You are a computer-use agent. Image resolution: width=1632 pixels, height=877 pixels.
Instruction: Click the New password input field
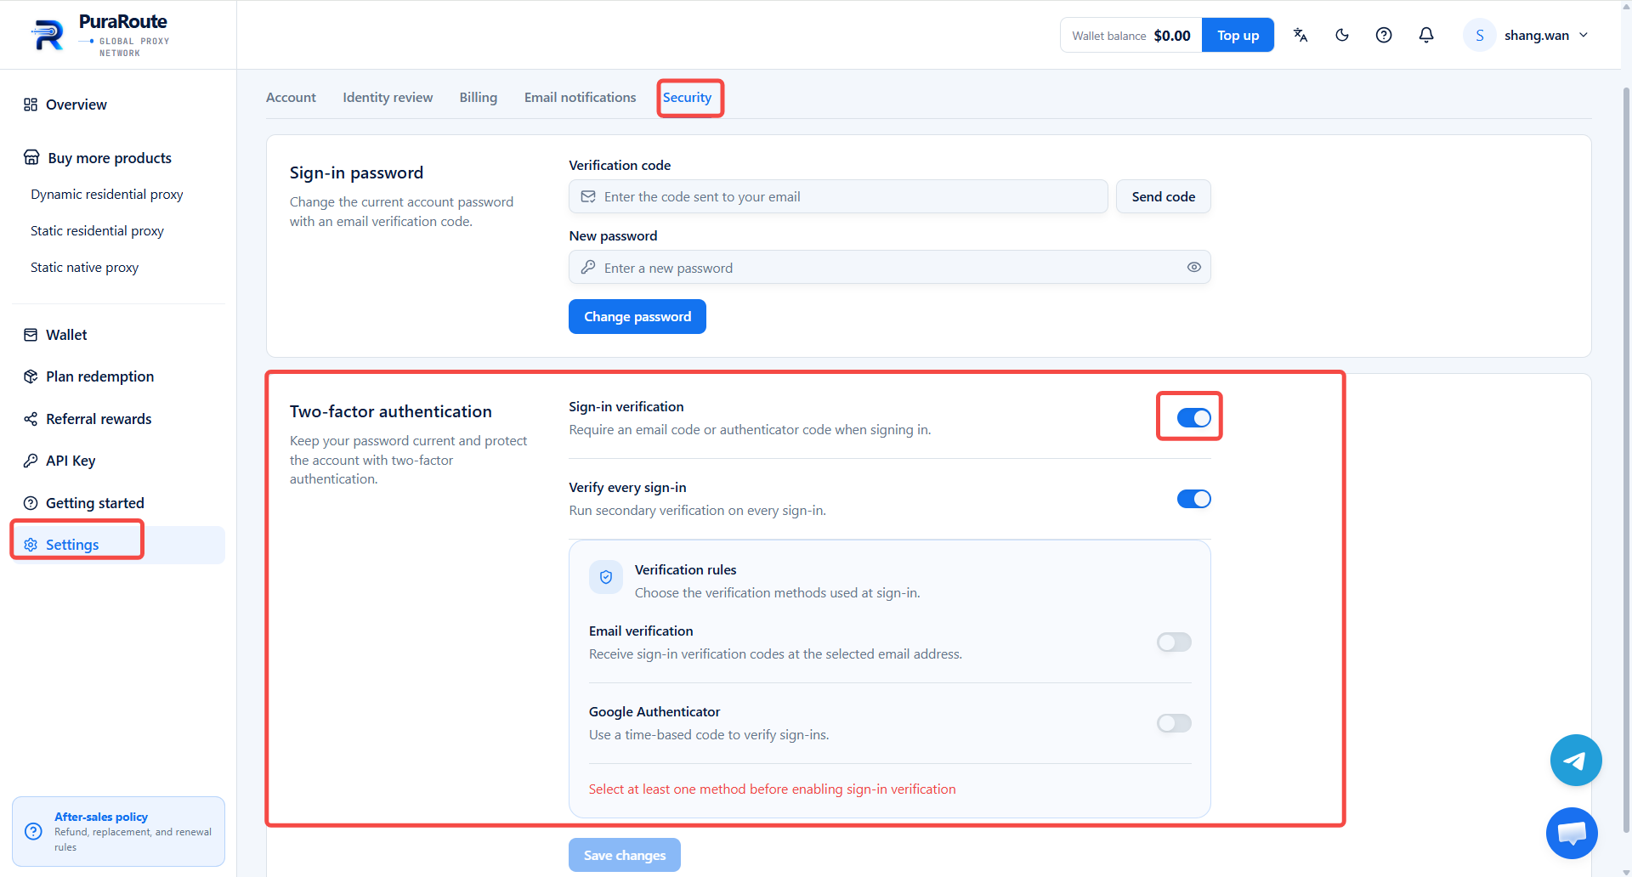click(x=889, y=267)
